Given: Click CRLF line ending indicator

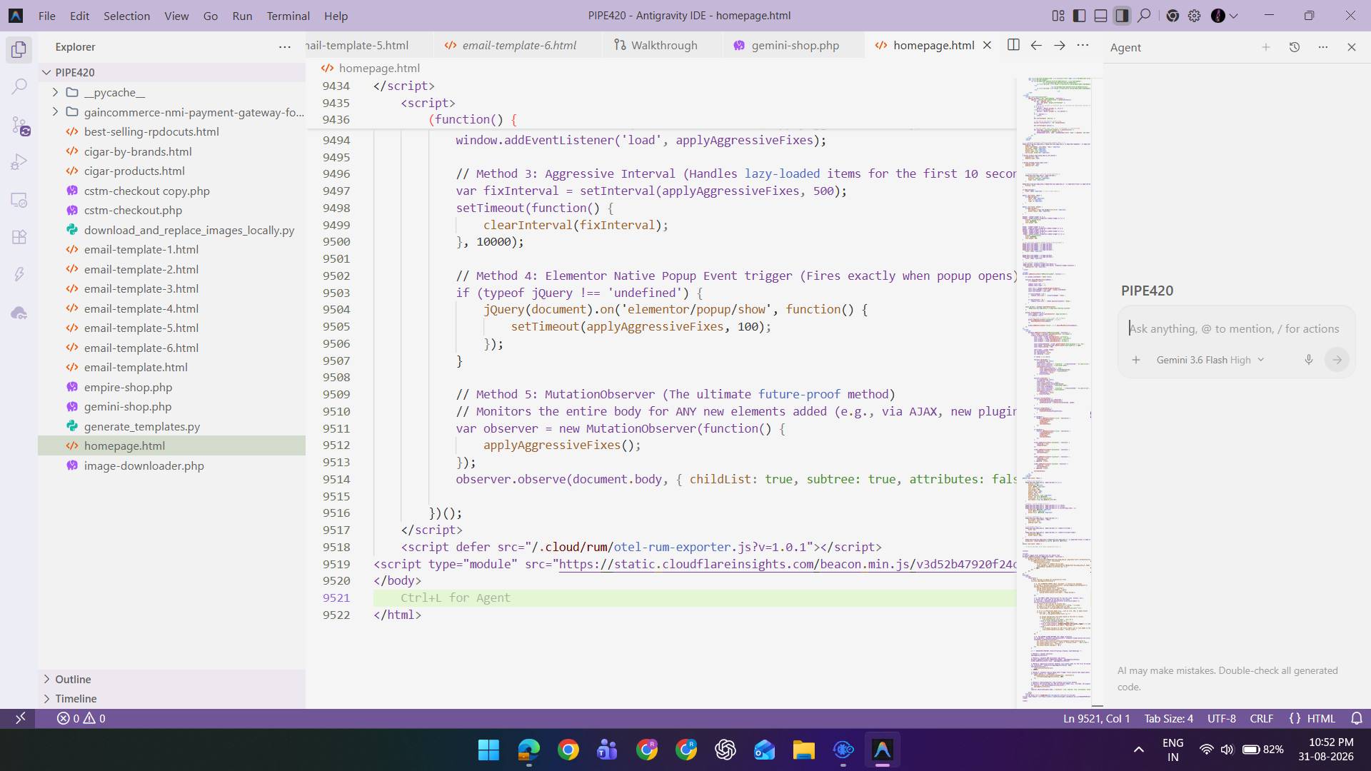Looking at the screenshot, I should (1261, 718).
